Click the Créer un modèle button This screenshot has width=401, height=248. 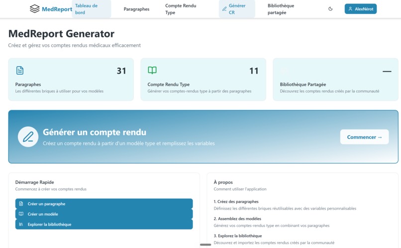[104, 214]
